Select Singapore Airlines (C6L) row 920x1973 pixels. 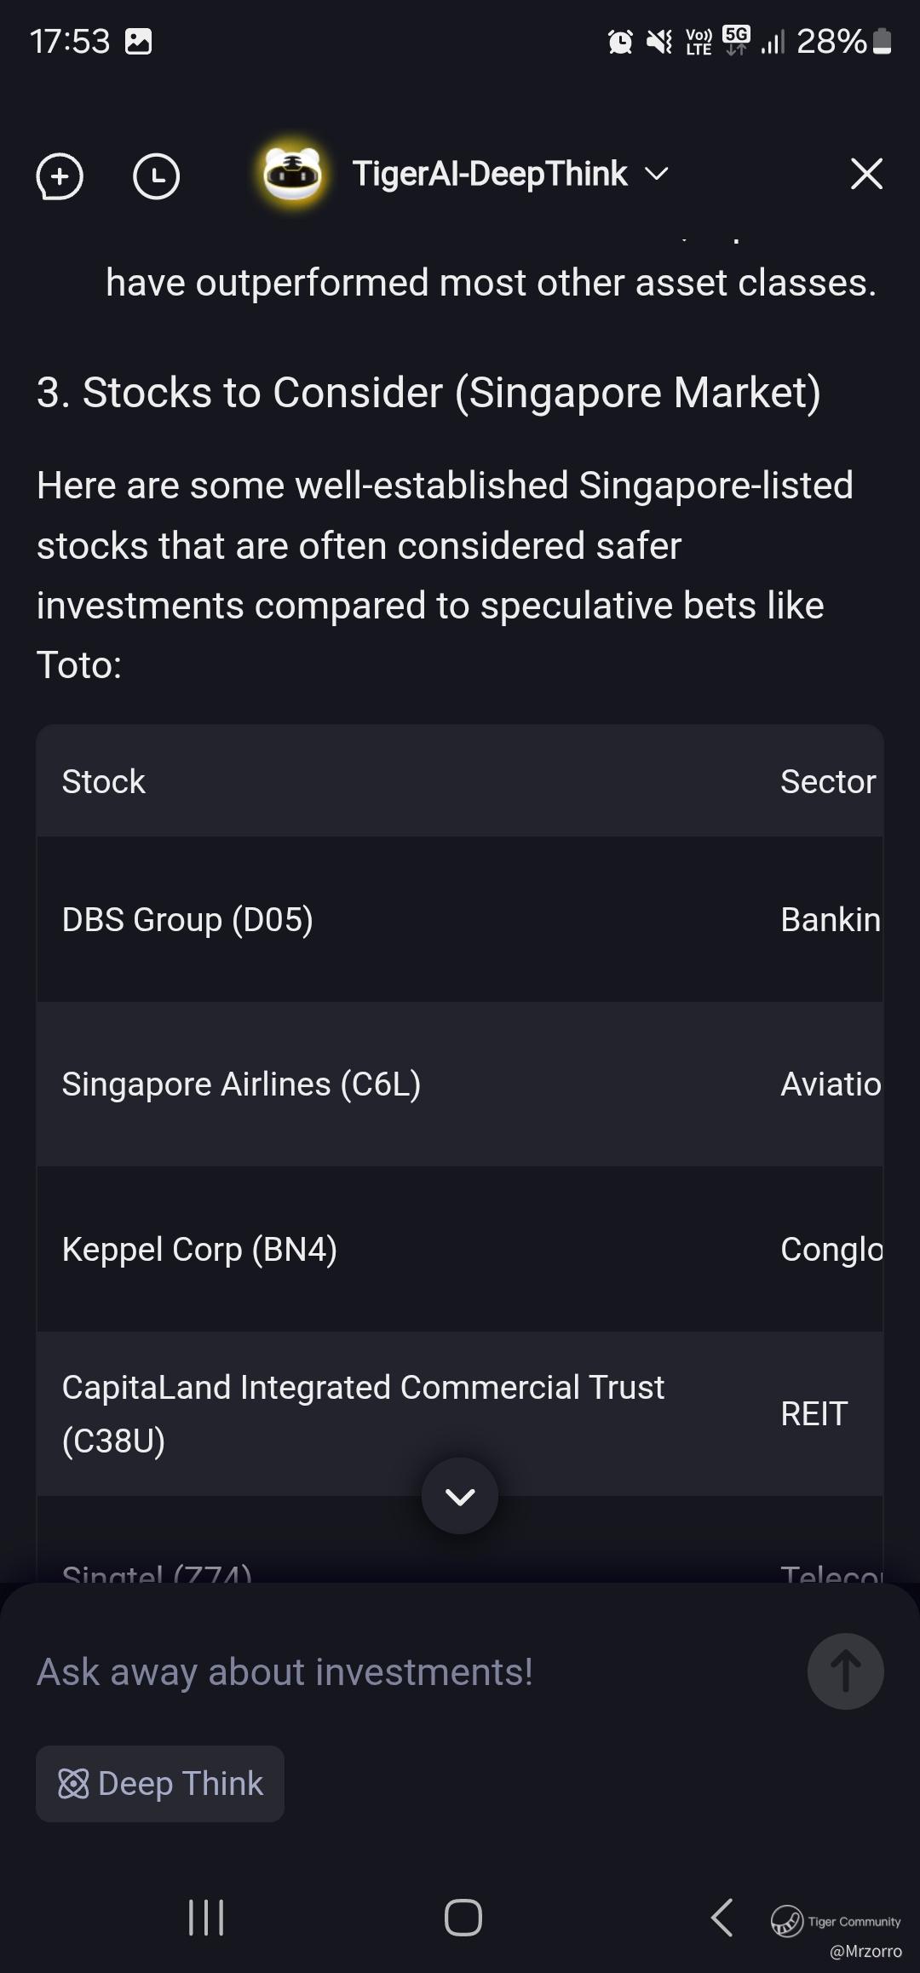click(241, 1084)
